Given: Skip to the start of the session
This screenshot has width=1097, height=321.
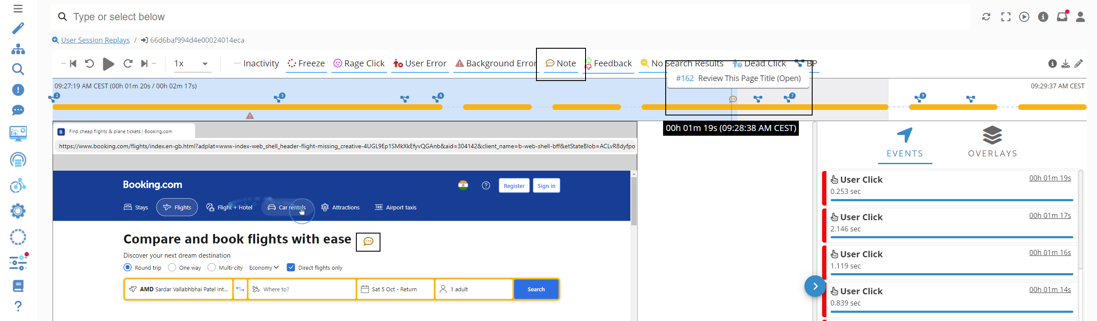Looking at the screenshot, I should [x=73, y=64].
